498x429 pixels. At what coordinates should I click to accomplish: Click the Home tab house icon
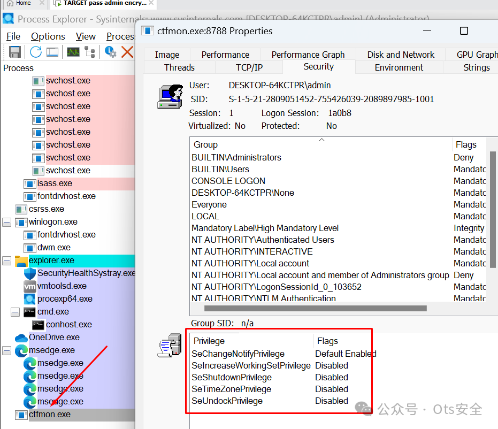[x=10, y=3]
